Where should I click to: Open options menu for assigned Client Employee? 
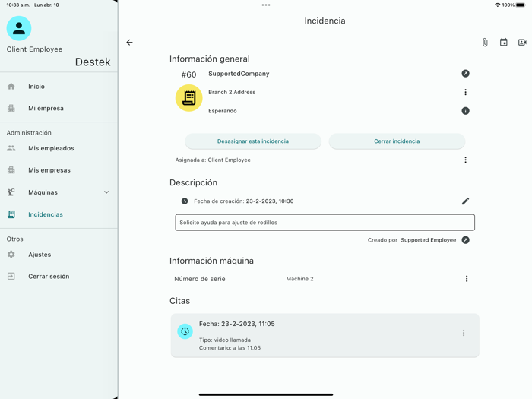[465, 160]
